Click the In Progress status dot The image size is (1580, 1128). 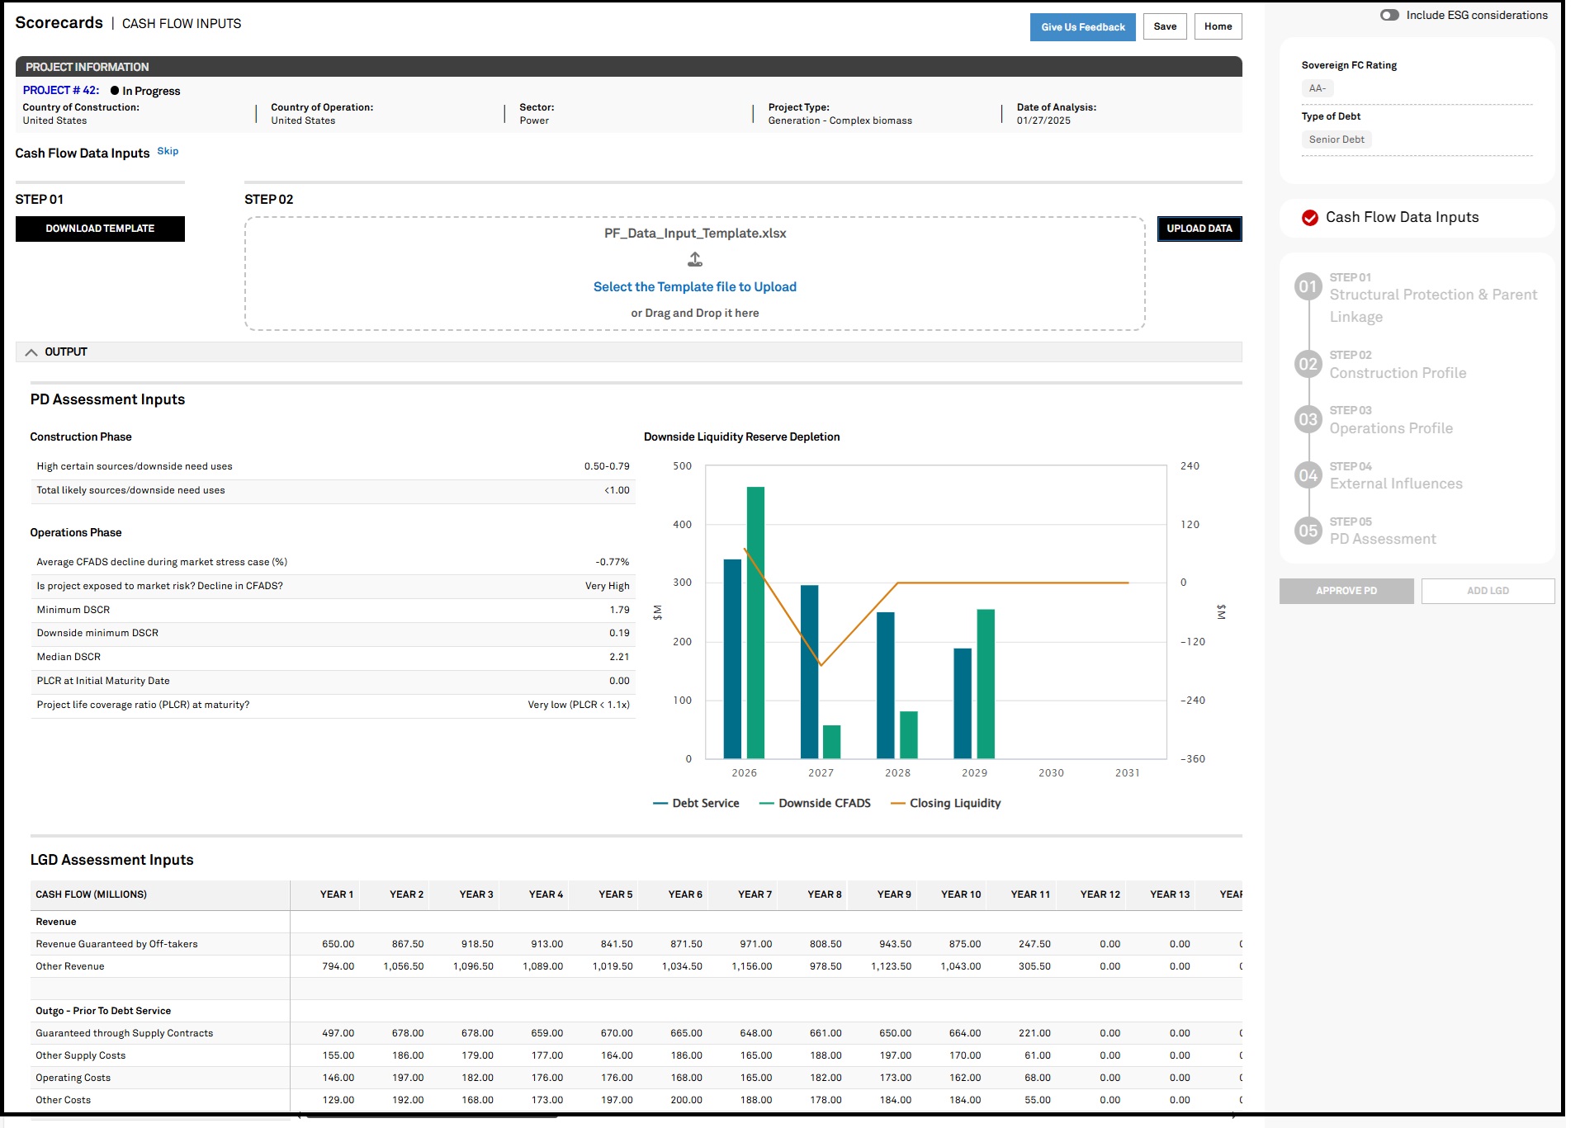(115, 91)
